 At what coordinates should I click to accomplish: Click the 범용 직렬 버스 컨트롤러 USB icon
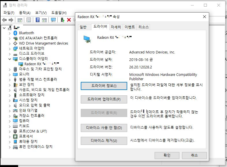click(x=15, y=79)
